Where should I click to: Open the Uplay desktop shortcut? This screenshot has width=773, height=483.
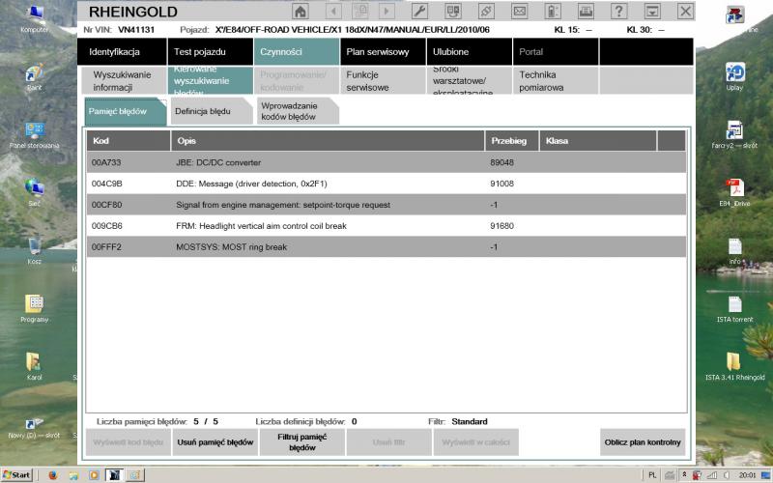point(734,77)
